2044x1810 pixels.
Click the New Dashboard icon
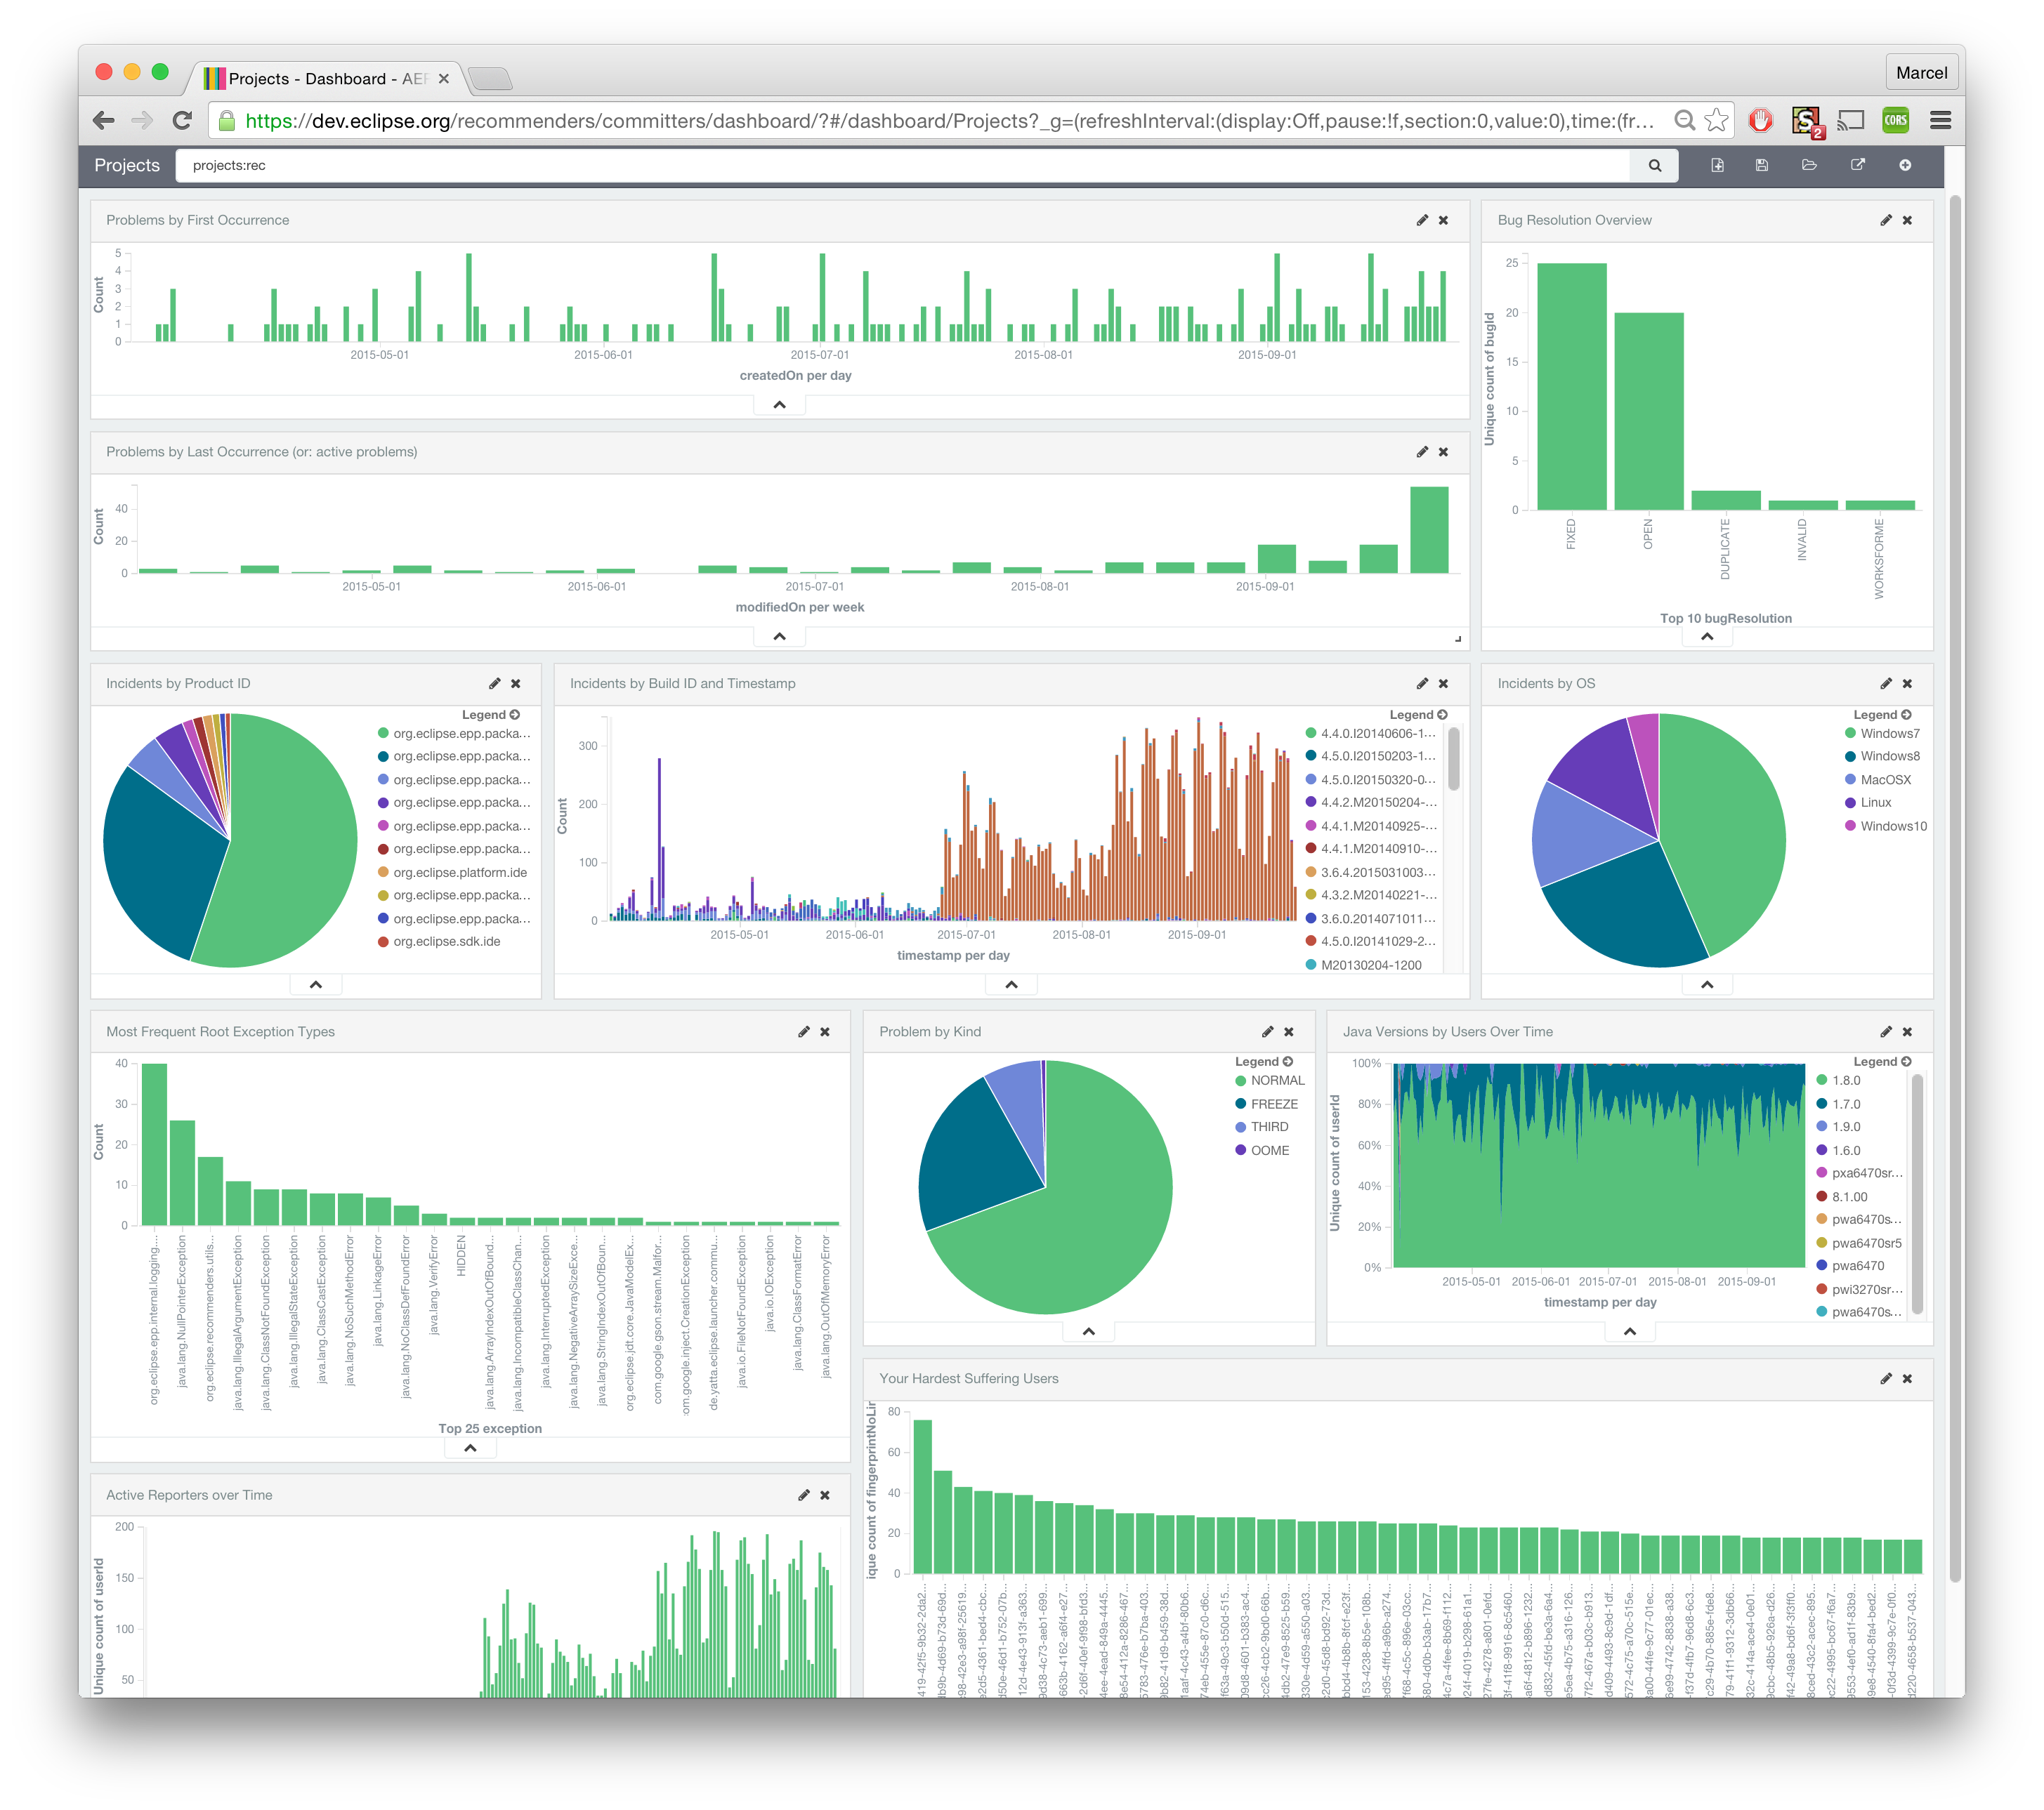pyautogui.click(x=1717, y=165)
